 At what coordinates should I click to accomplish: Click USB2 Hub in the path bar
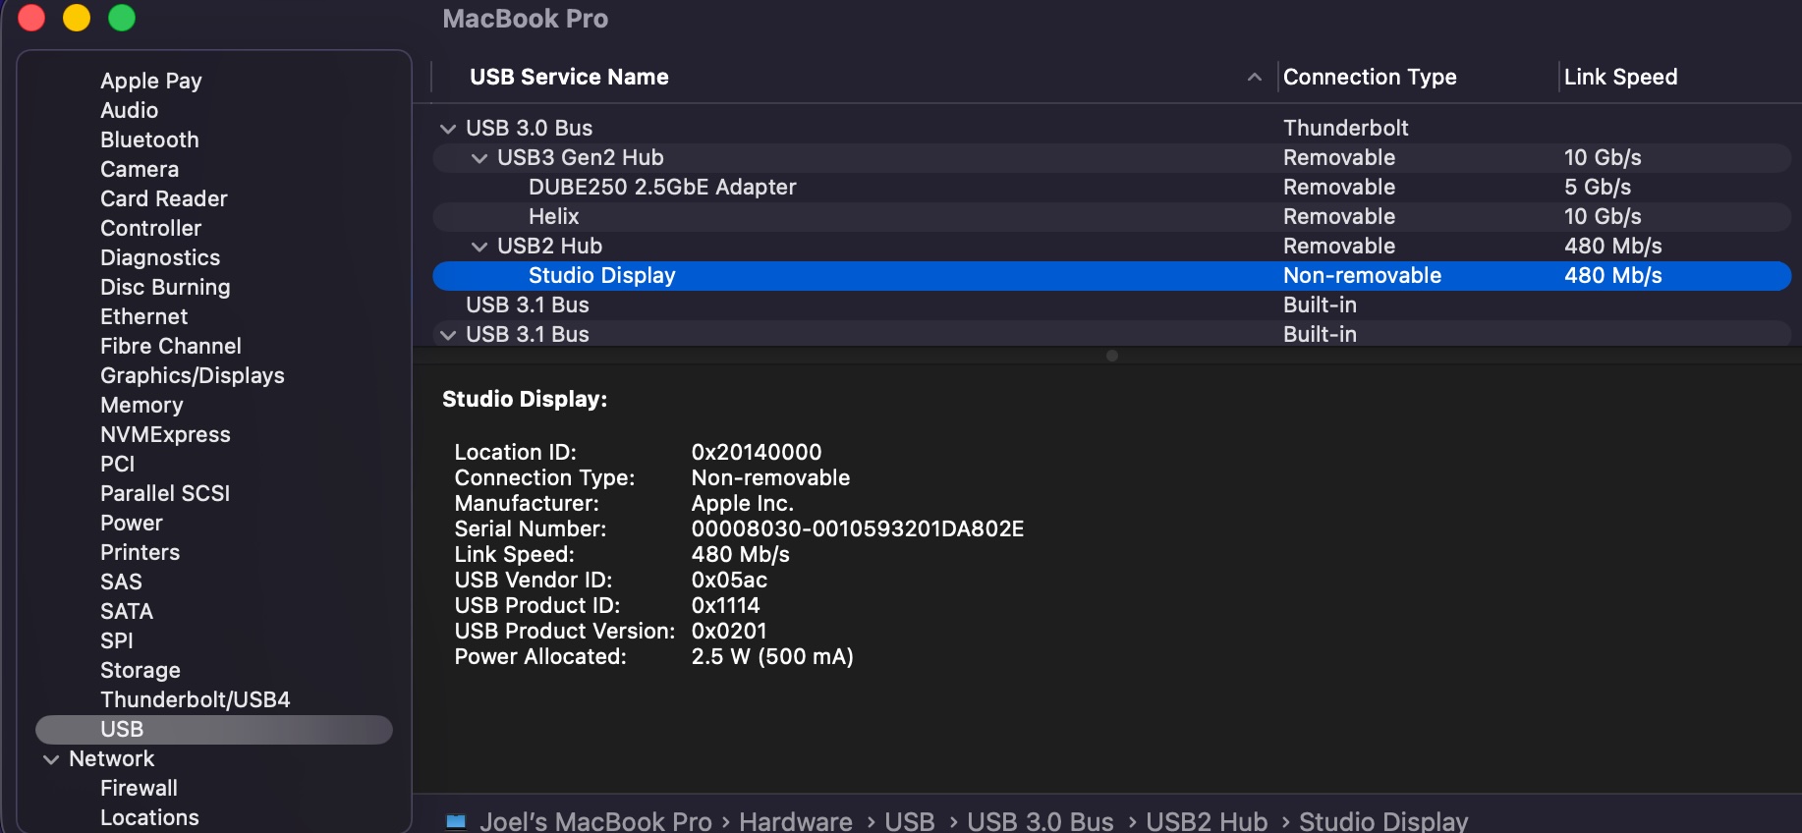(1206, 821)
